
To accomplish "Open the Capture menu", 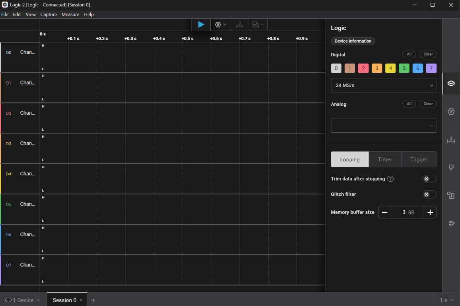I will [49, 14].
